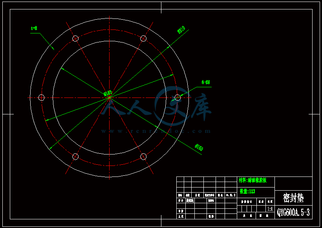Select the "Ø180" dimension text near the center
The image size is (322, 228).
pos(108,93)
